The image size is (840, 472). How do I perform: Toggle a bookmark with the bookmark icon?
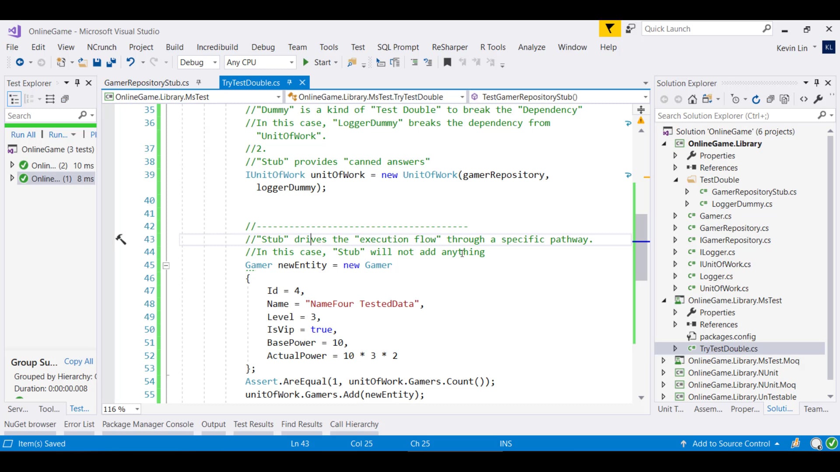(447, 62)
